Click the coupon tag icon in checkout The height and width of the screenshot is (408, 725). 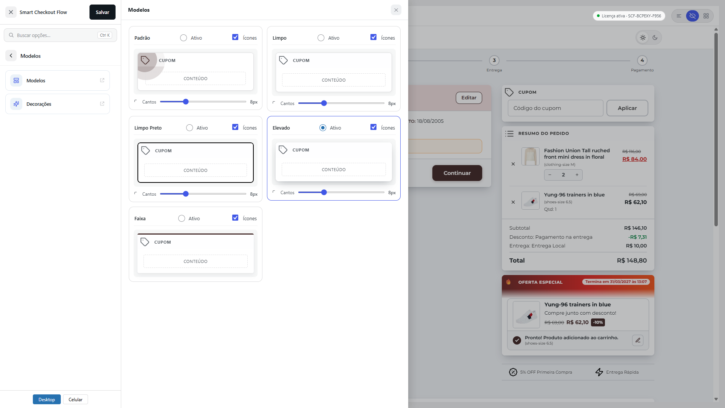pyautogui.click(x=509, y=92)
